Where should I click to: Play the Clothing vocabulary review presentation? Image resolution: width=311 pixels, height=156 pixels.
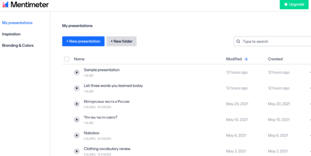tap(77, 151)
